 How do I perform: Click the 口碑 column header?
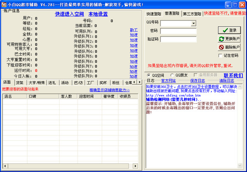click(x=43, y=96)
